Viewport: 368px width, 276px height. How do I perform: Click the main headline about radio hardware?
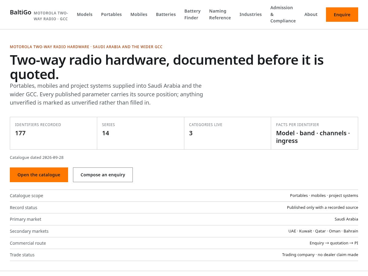[x=167, y=67]
